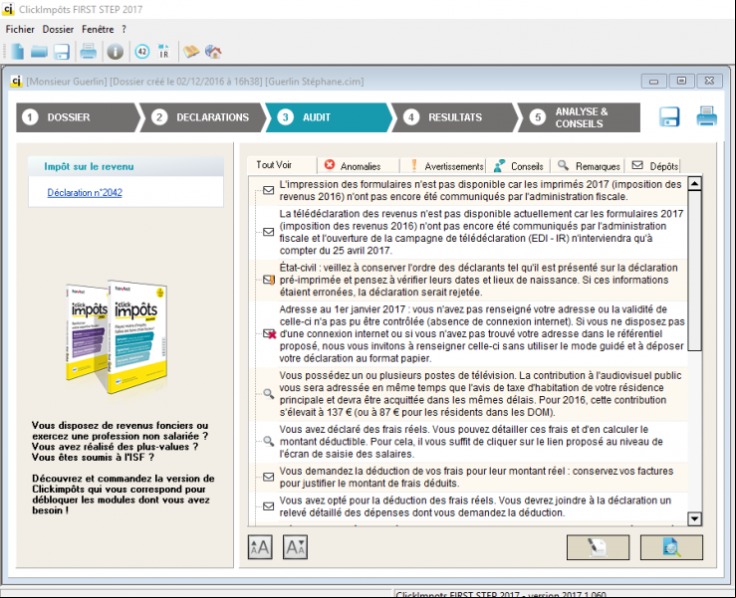Viewport: 736px width, 598px height.
Task: Click the audit list scrollbar thumb
Action: coord(695,271)
